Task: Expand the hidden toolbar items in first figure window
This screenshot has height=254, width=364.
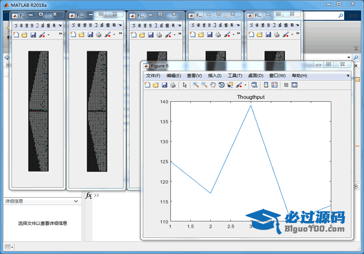Action: pos(60,34)
